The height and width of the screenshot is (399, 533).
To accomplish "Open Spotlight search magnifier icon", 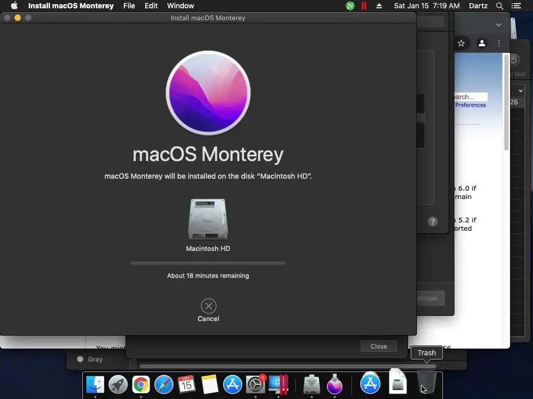I will click(x=499, y=6).
